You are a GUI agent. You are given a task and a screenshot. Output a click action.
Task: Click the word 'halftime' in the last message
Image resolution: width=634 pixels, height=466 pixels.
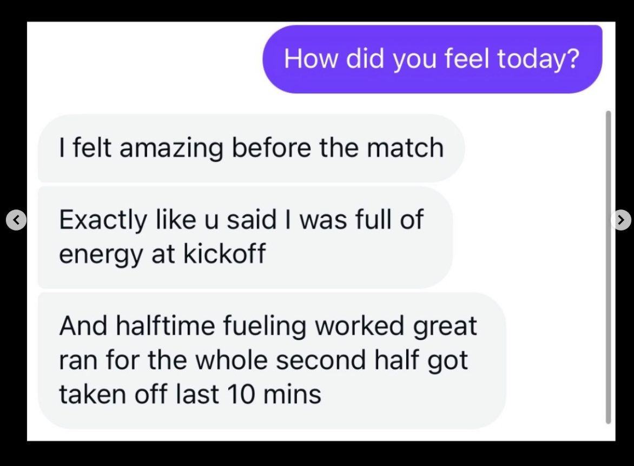point(166,326)
